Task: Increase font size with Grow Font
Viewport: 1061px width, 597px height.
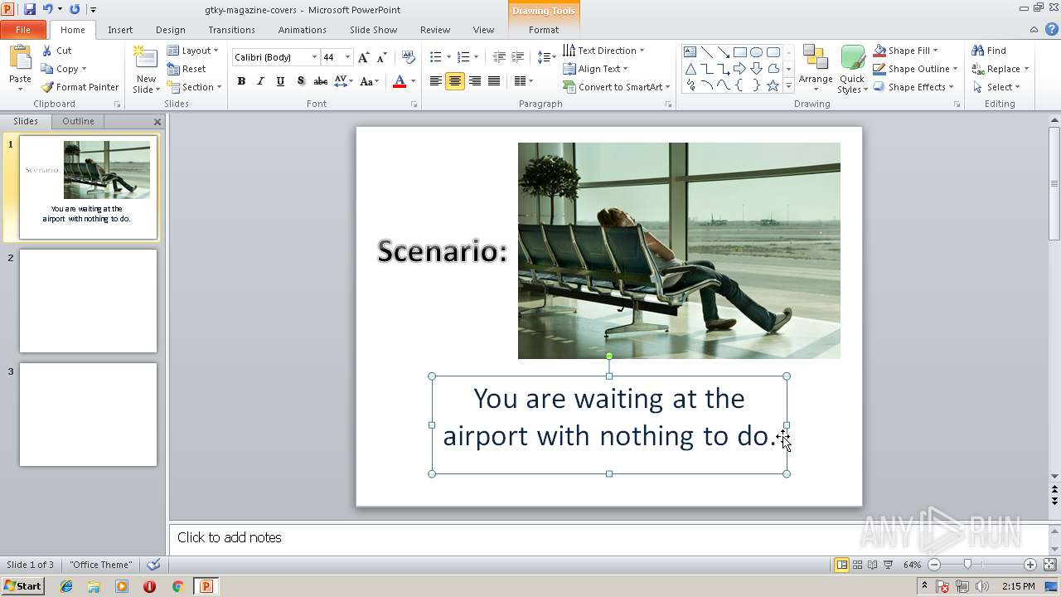Action: click(x=363, y=57)
